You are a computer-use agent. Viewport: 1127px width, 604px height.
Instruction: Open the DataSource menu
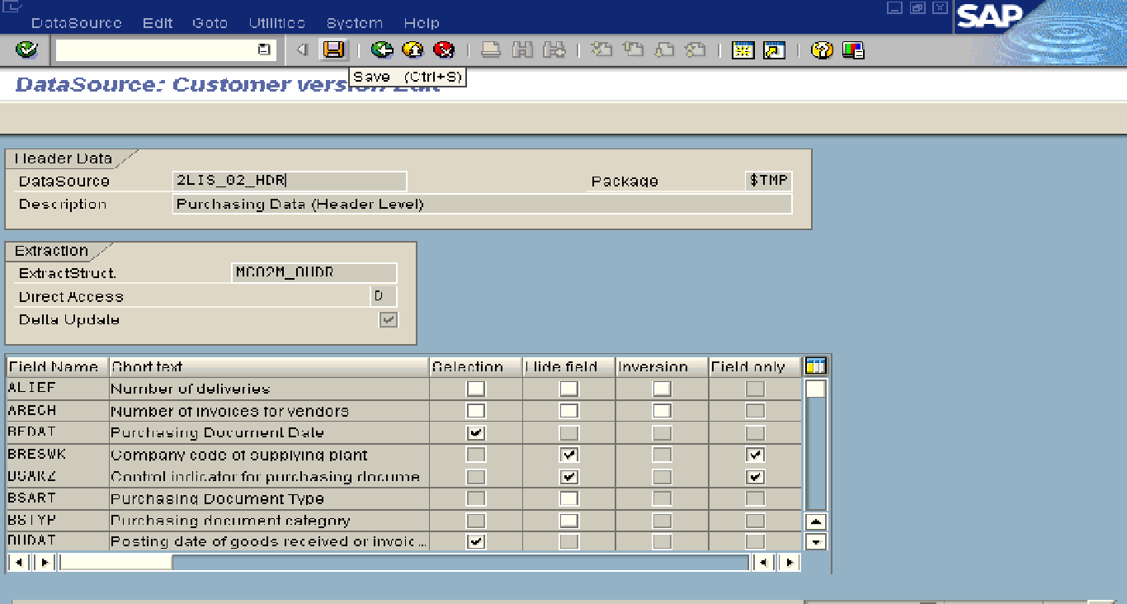pyautogui.click(x=76, y=23)
